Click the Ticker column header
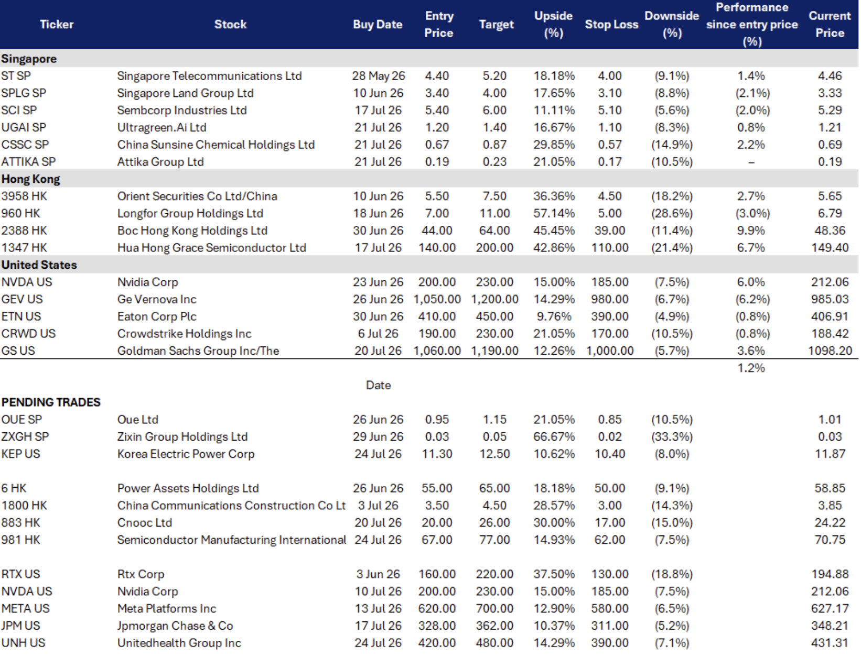 coord(57,25)
